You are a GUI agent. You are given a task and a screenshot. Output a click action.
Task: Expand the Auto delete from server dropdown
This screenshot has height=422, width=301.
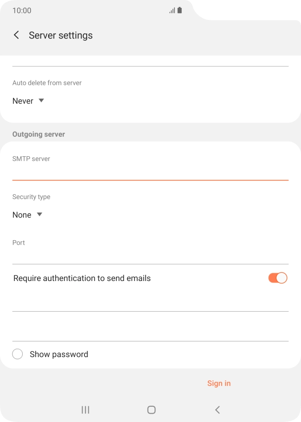[x=29, y=101]
